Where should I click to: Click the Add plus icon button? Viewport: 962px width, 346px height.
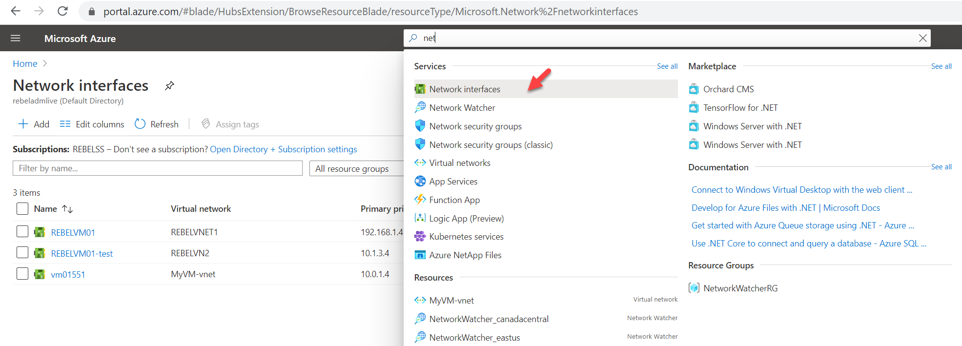point(34,124)
